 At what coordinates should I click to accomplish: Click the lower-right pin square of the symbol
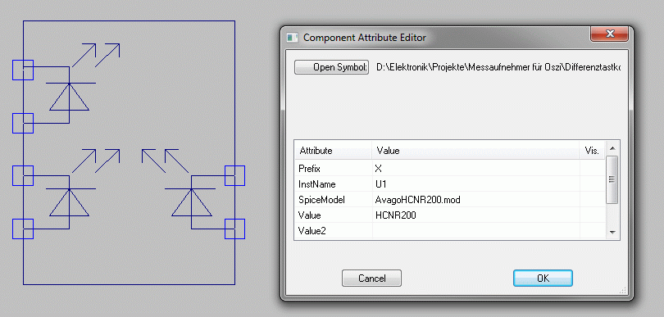click(x=234, y=229)
